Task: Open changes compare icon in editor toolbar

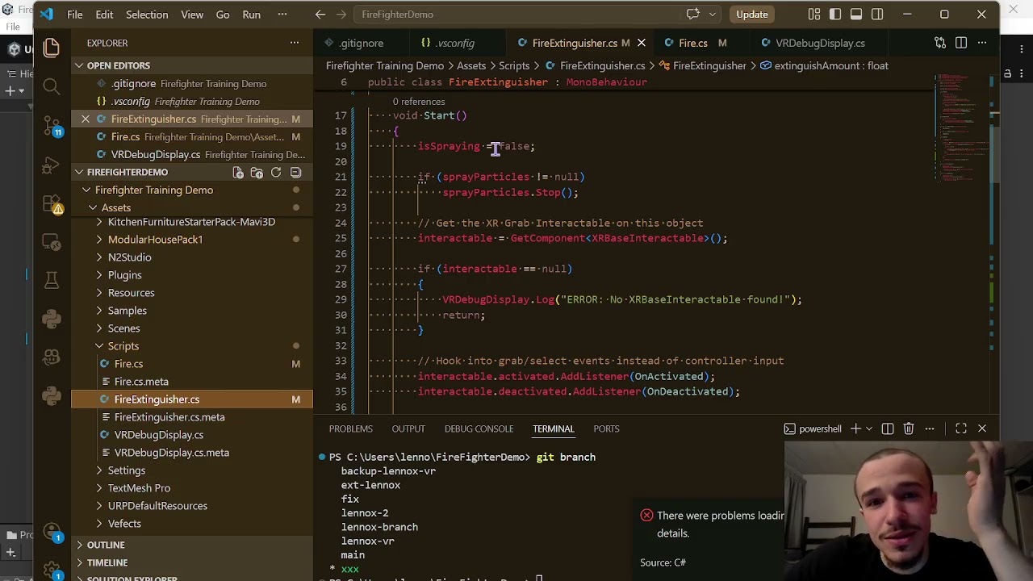Action: pyautogui.click(x=940, y=43)
